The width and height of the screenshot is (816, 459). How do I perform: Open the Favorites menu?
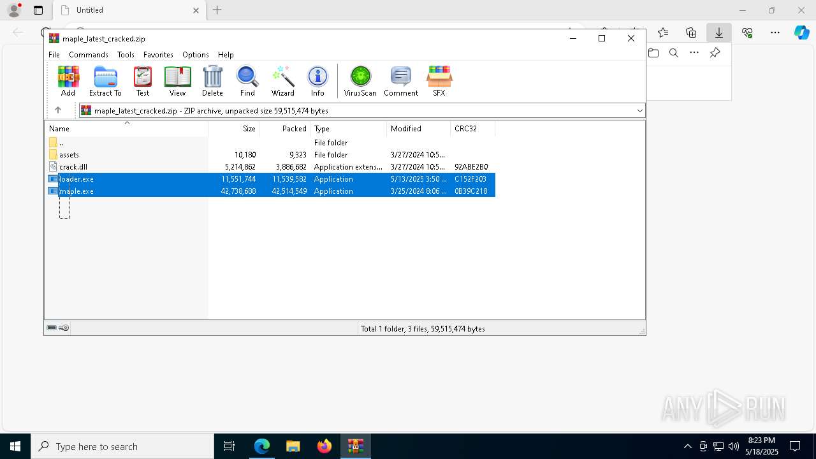click(x=158, y=55)
